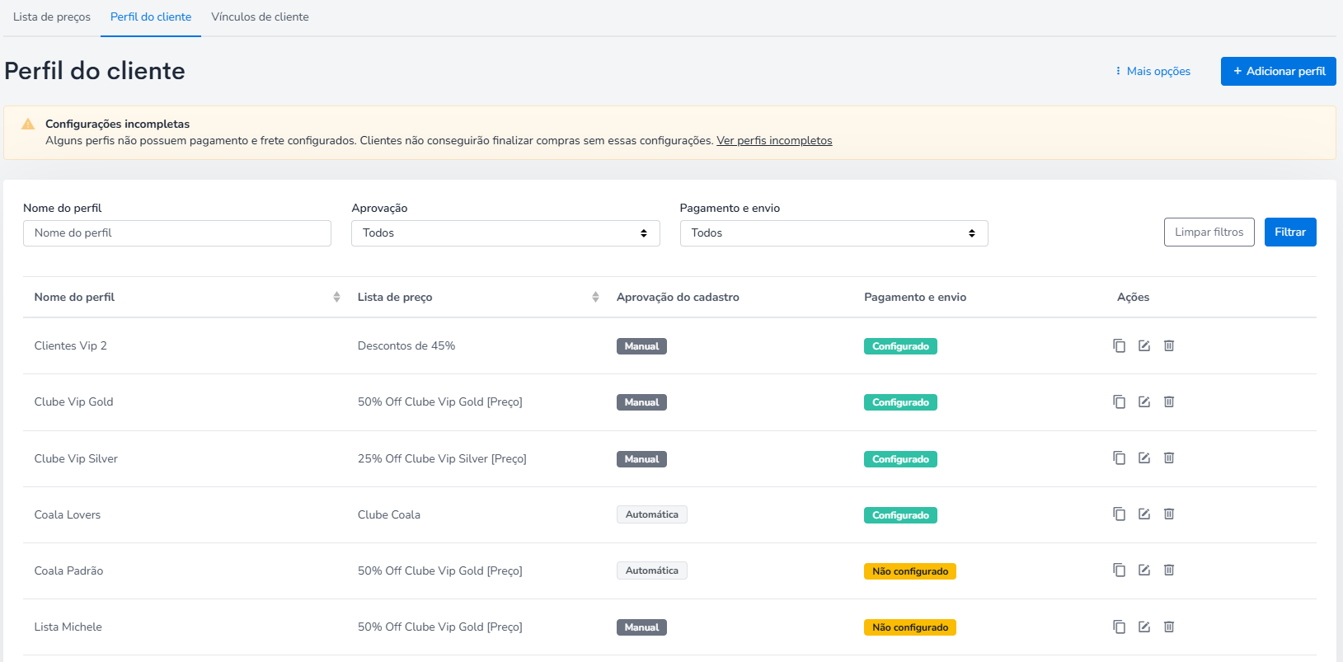1343x662 pixels.
Task: Delete the Coala Padrão profile
Action: (x=1169, y=570)
